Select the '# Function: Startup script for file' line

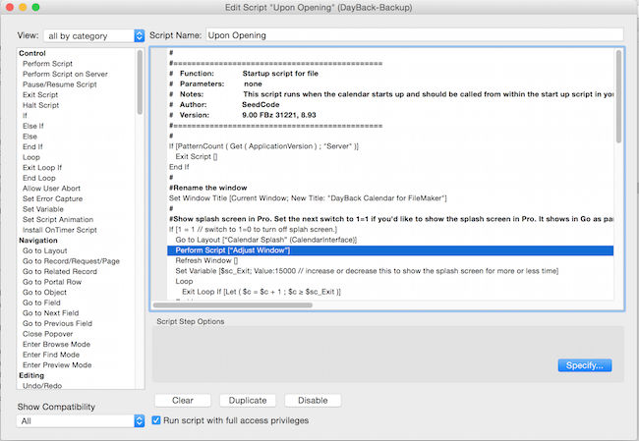point(244,74)
